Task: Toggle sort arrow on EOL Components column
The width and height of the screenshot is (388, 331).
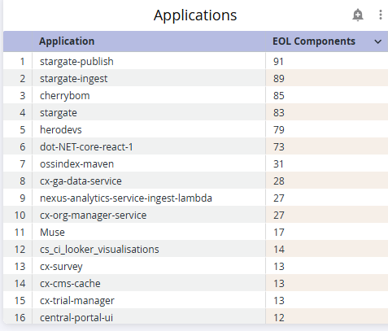Action: [x=377, y=41]
